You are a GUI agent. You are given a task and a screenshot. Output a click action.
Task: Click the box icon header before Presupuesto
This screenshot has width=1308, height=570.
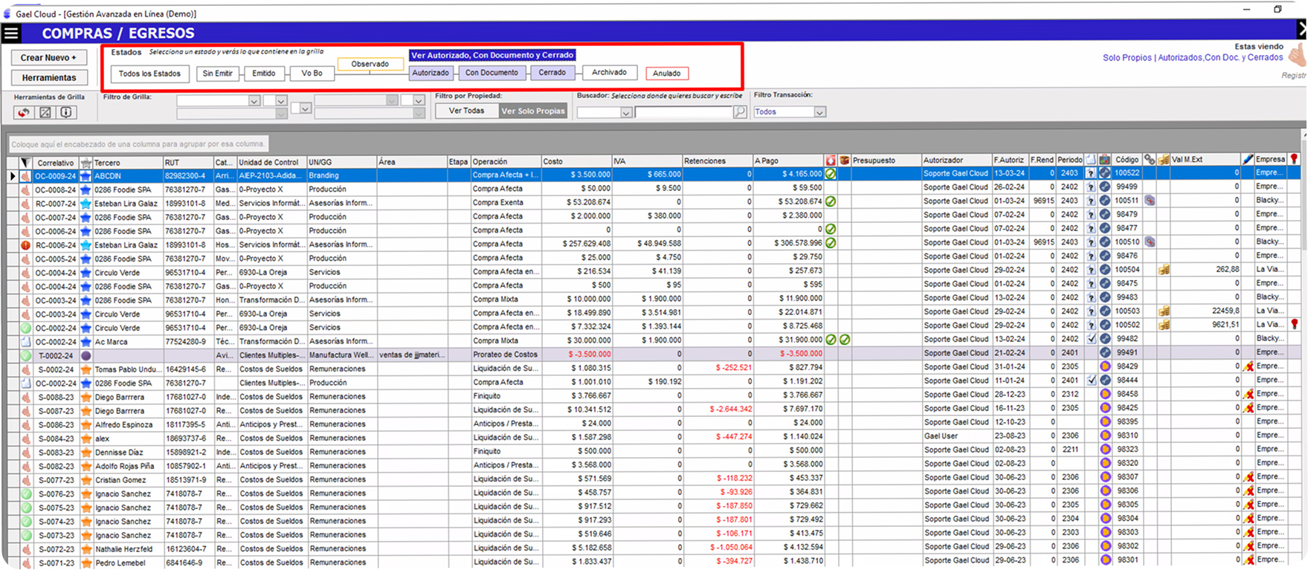pos(845,161)
